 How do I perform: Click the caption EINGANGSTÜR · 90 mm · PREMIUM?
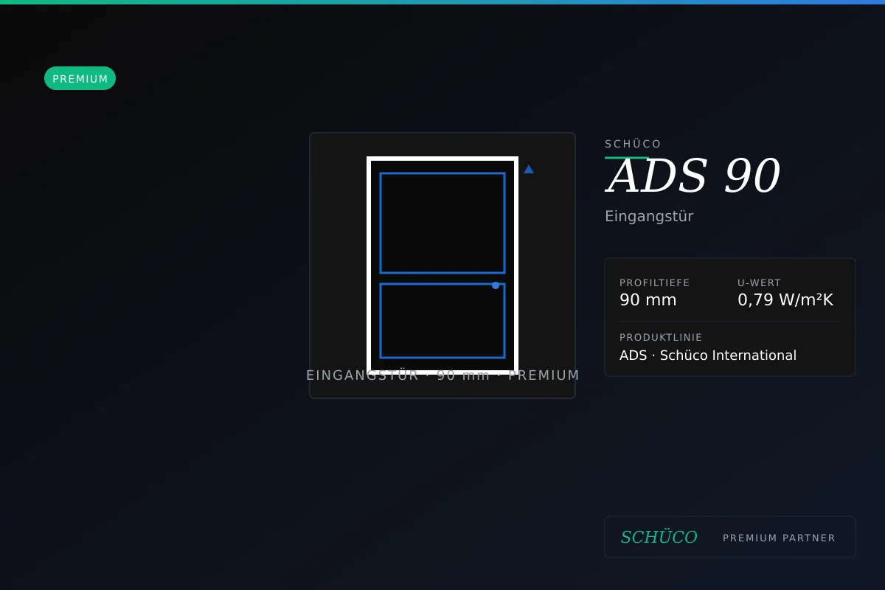442,375
